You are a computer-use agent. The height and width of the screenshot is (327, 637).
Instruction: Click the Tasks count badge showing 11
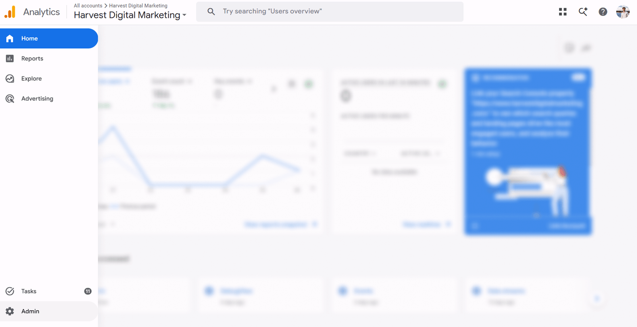[x=88, y=291]
